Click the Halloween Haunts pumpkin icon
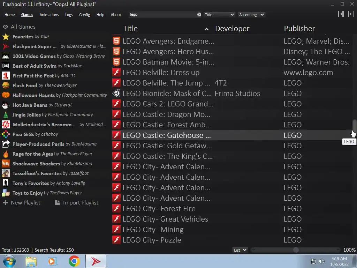Viewport: 357px width, 268px height. coord(6,95)
